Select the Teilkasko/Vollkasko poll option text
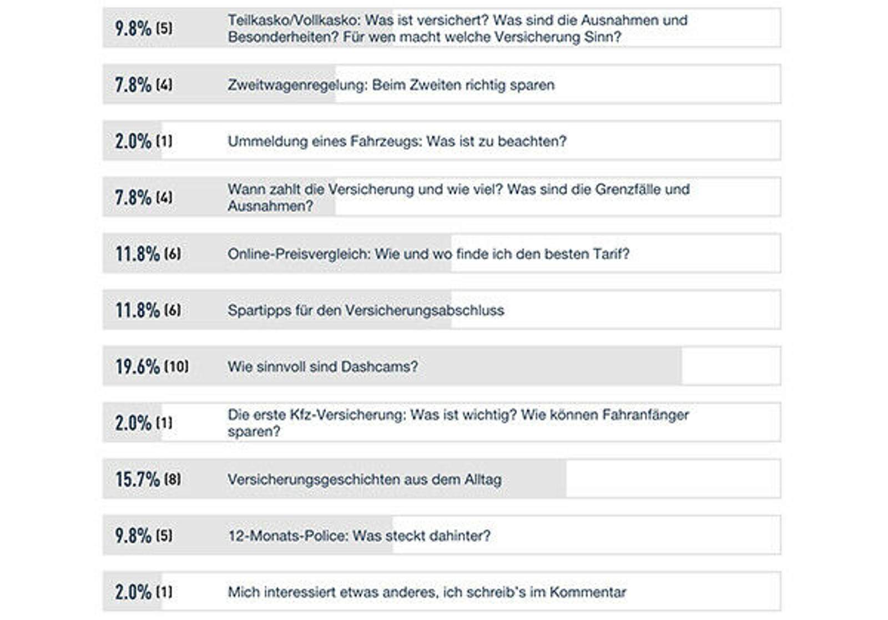Viewport: 888px width, 620px height. (457, 28)
